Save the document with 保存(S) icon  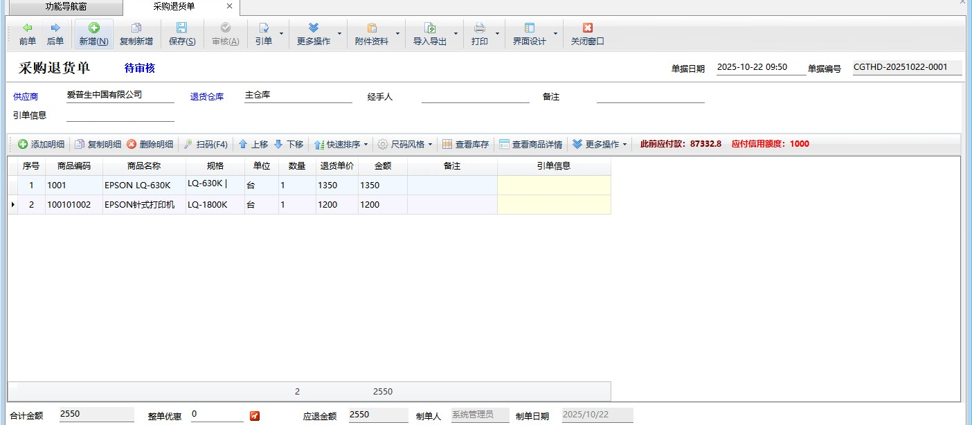tap(181, 28)
